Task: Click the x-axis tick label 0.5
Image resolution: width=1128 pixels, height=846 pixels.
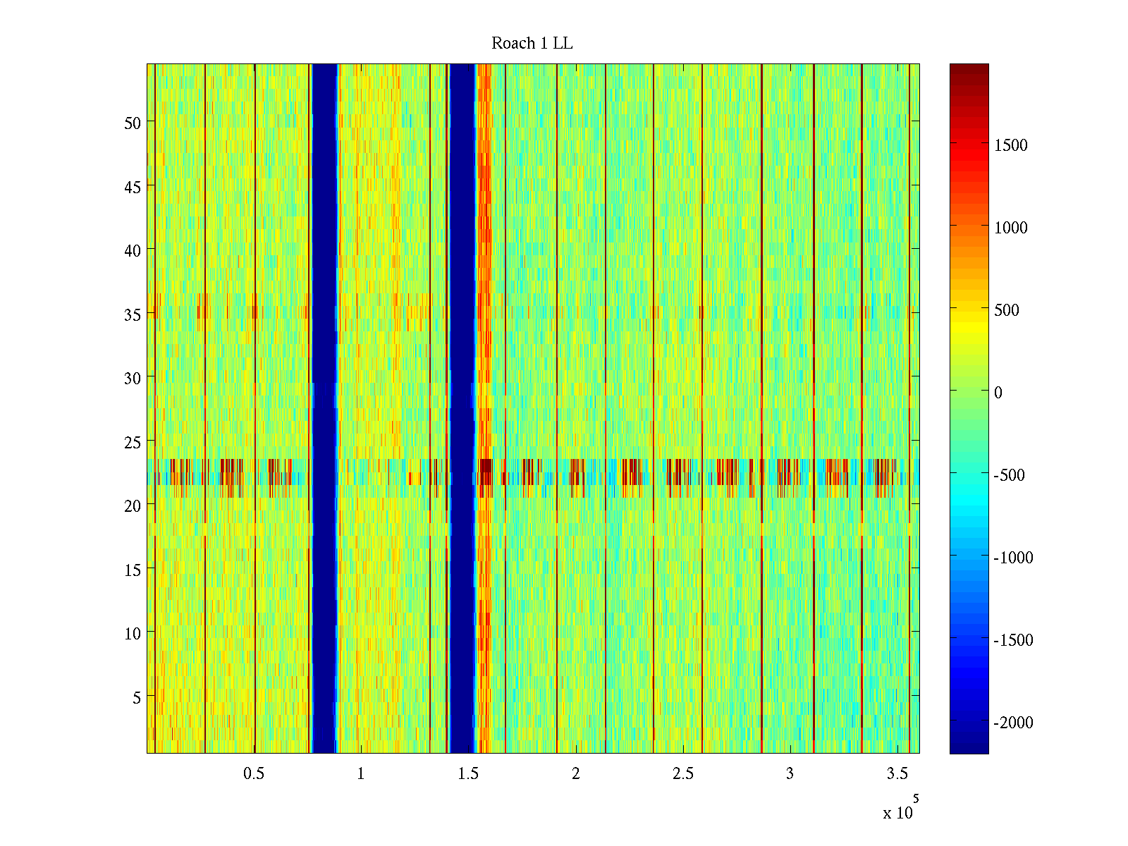Action: pyautogui.click(x=254, y=774)
